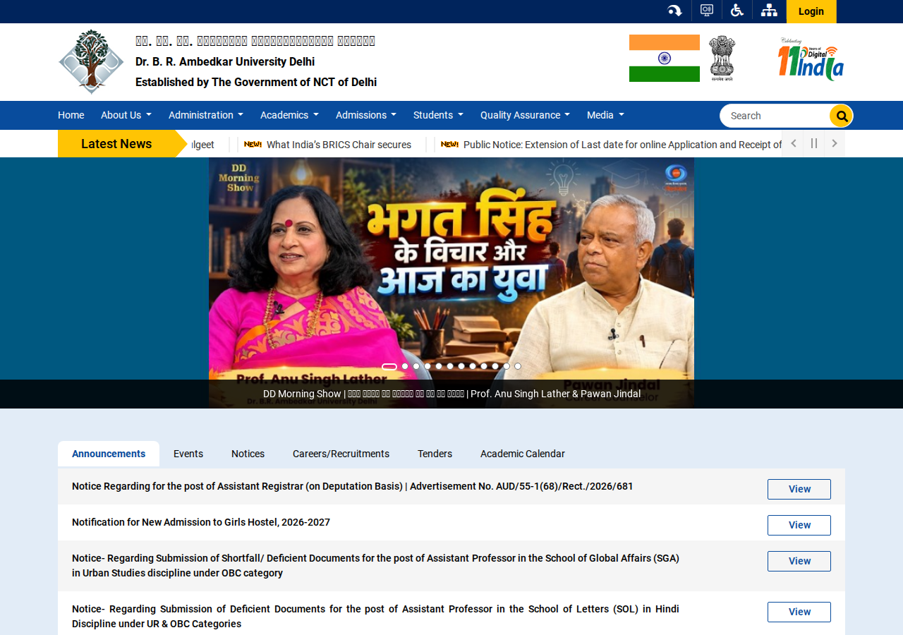Screen dimensions: 903x635
Task: Expand the Administration dropdown menu
Action: 206,115
